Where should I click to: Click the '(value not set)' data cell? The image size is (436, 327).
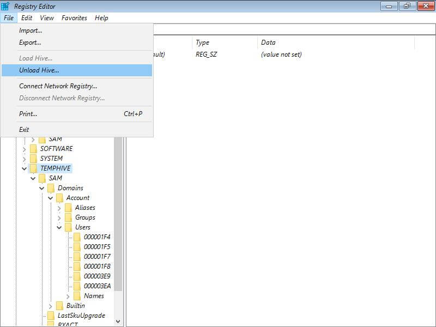point(281,55)
